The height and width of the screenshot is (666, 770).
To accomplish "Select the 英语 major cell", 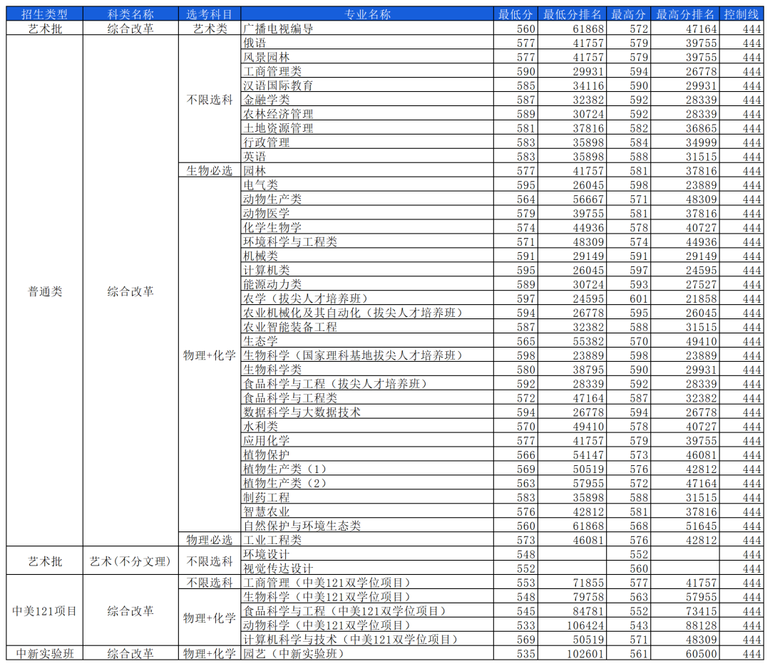I will pos(367,157).
